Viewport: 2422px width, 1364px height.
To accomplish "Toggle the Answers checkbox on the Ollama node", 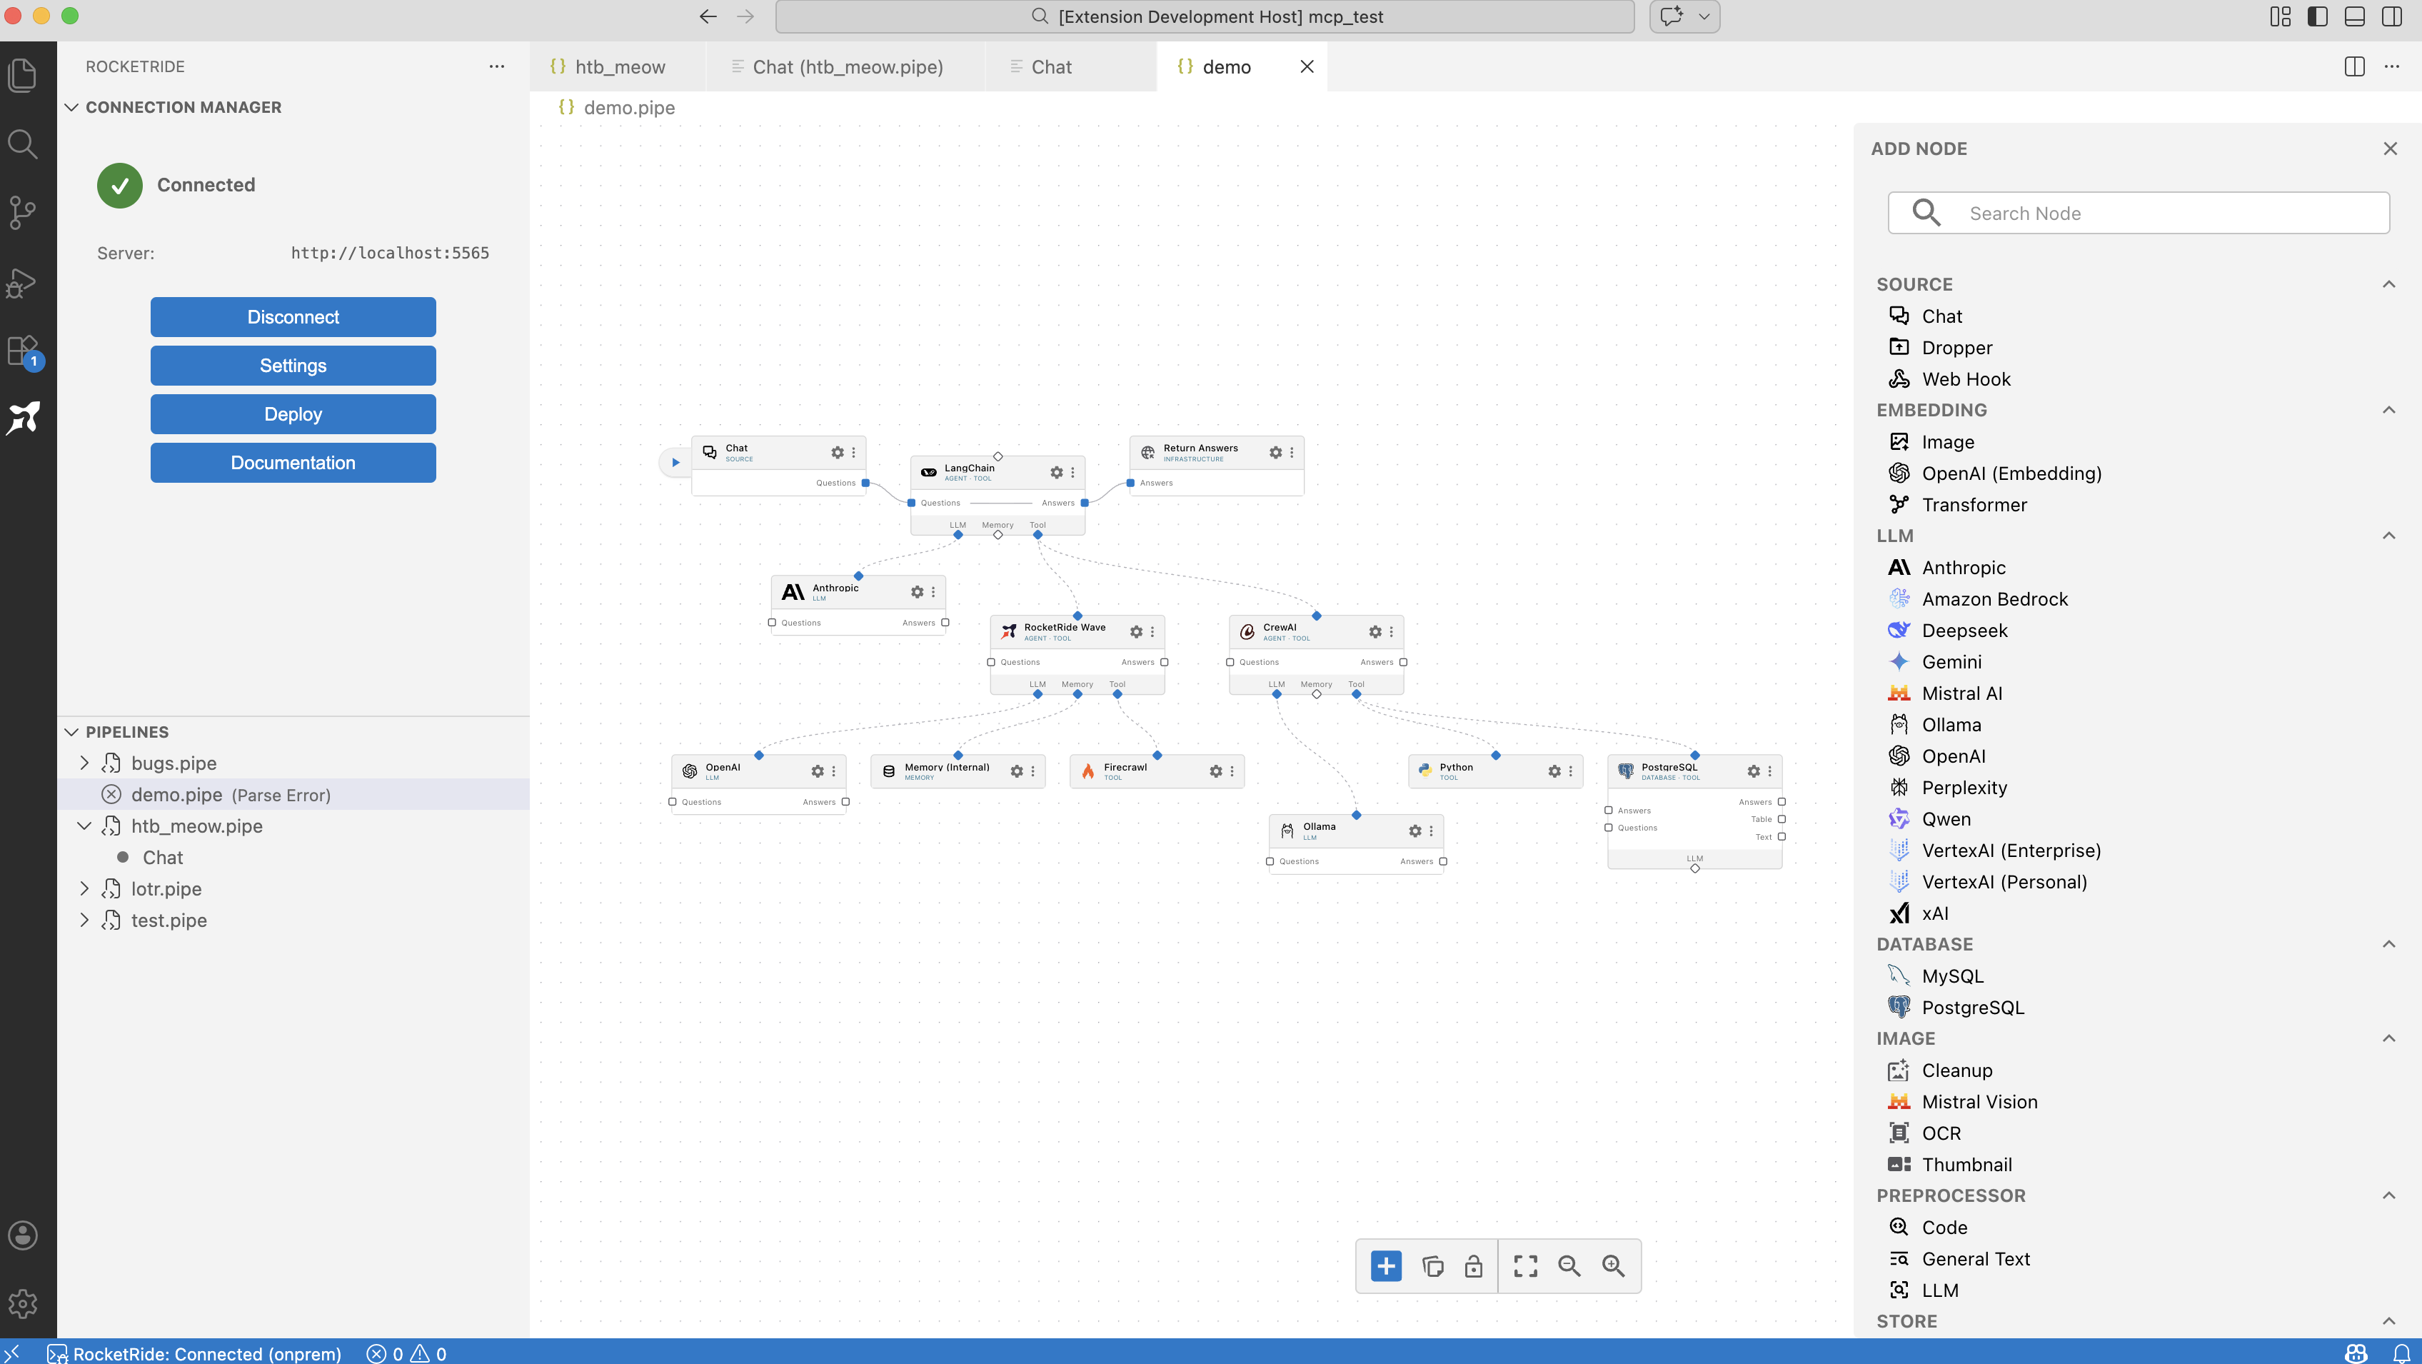I will (1444, 861).
